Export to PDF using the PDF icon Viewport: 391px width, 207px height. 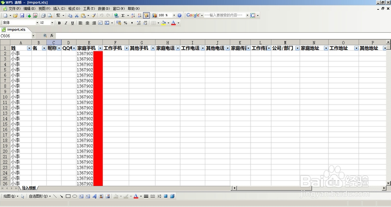pyautogui.click(x=35, y=16)
